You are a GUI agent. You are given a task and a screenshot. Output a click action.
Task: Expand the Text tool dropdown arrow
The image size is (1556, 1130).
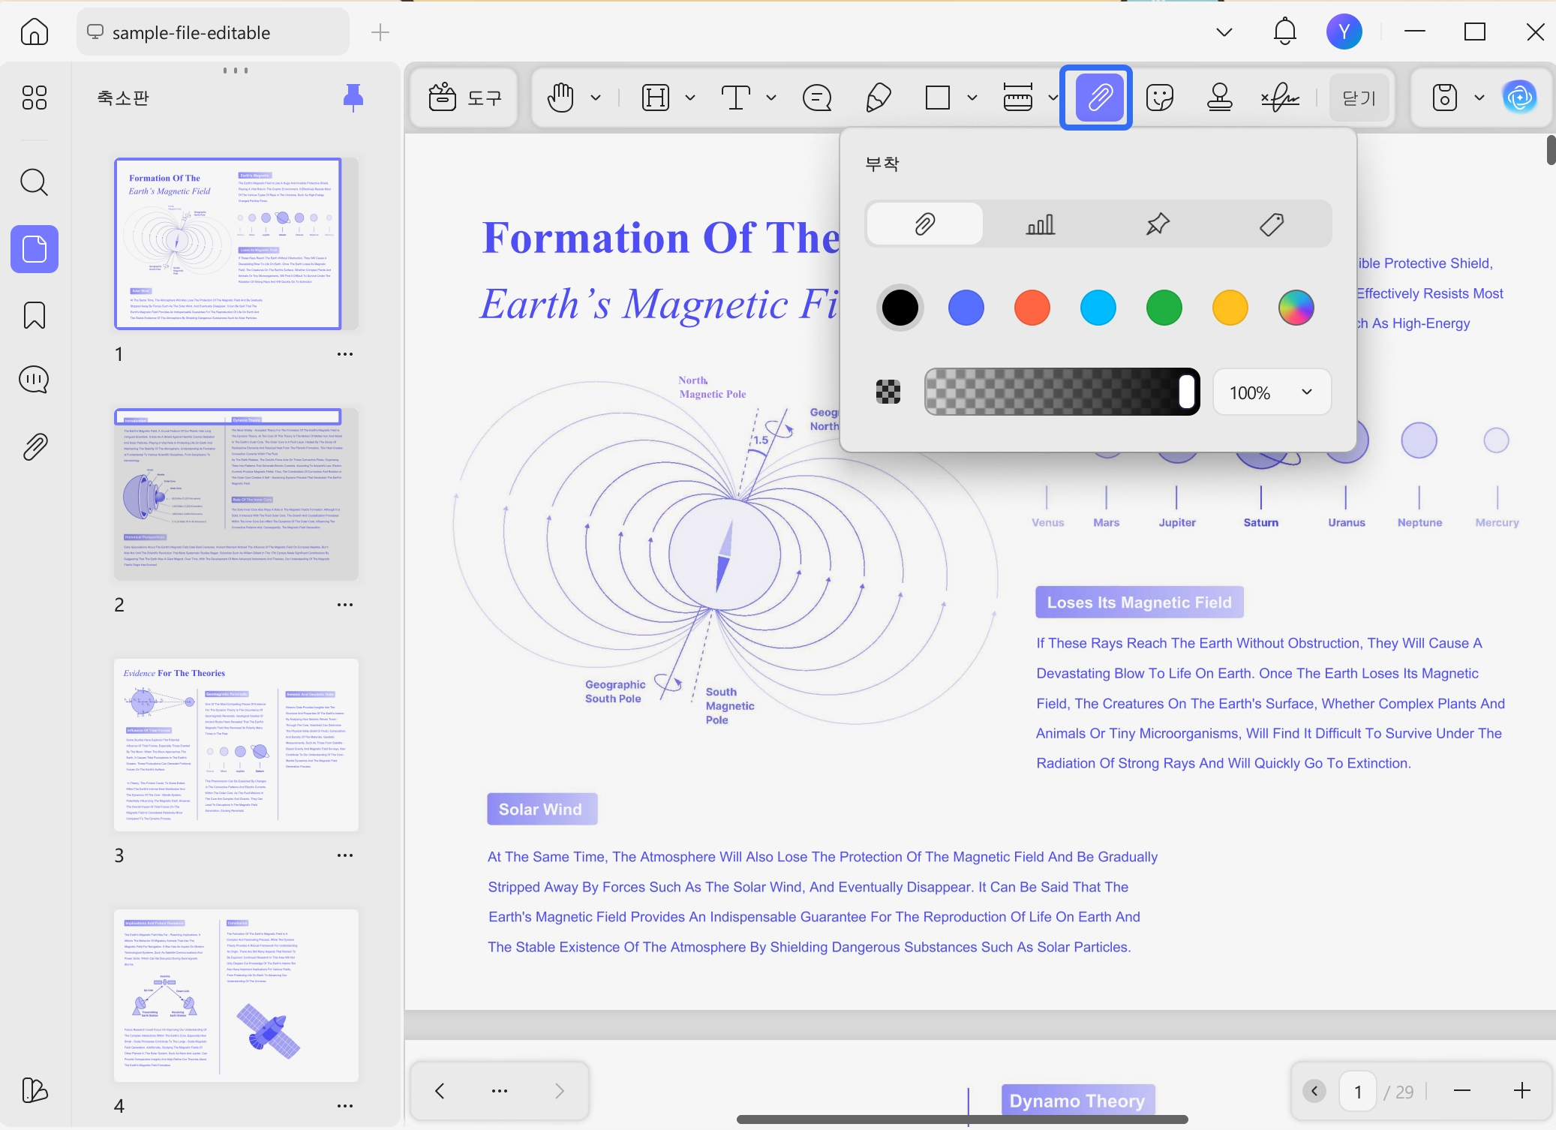[771, 98]
